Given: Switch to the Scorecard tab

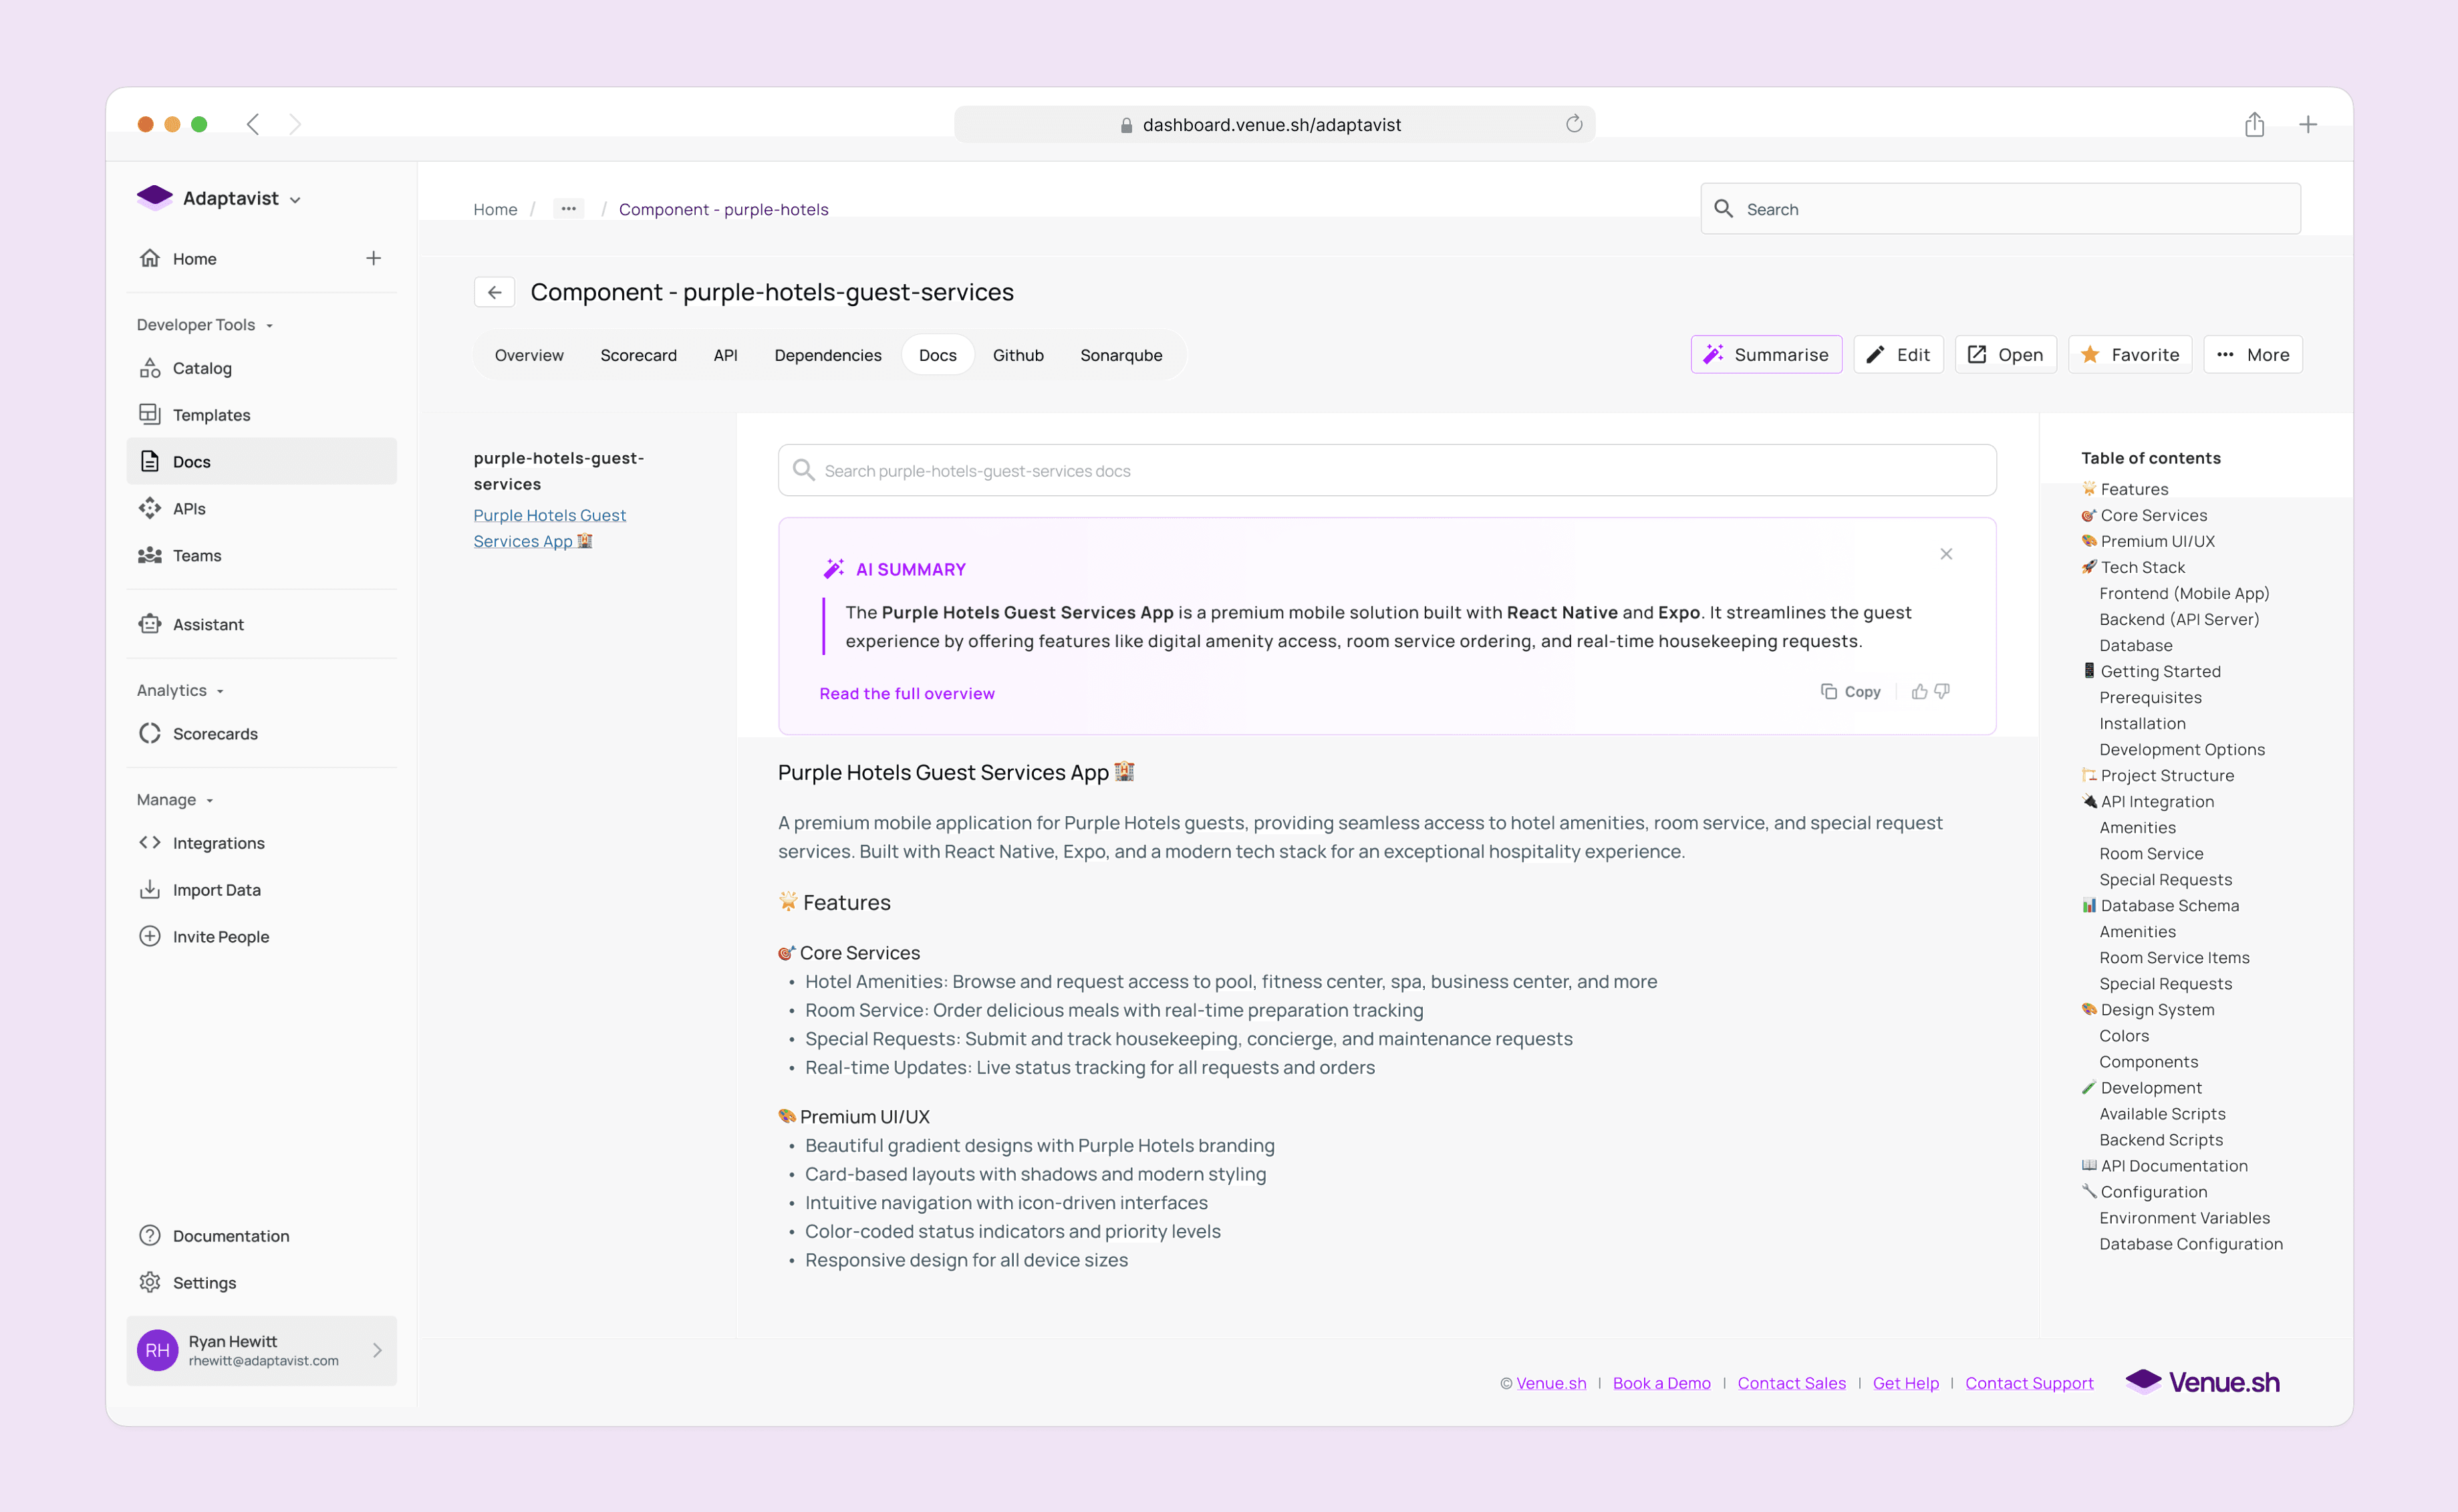Looking at the screenshot, I should tap(638, 355).
